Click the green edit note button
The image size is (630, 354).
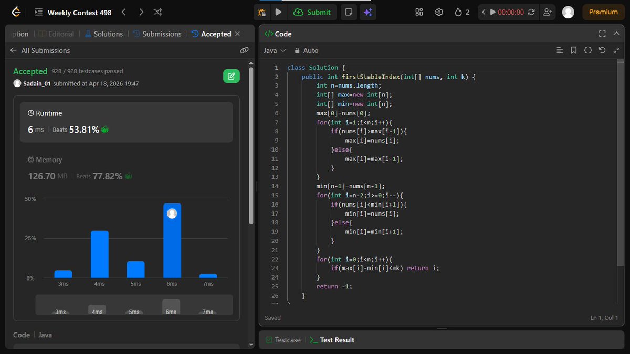[x=232, y=76]
